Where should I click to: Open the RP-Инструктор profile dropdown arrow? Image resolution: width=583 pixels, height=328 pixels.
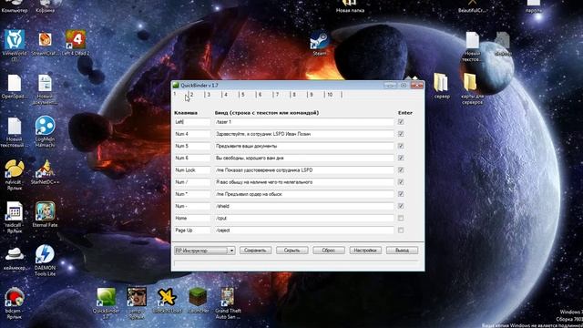[x=231, y=251]
